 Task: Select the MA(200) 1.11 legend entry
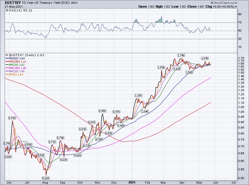tap(18, 61)
